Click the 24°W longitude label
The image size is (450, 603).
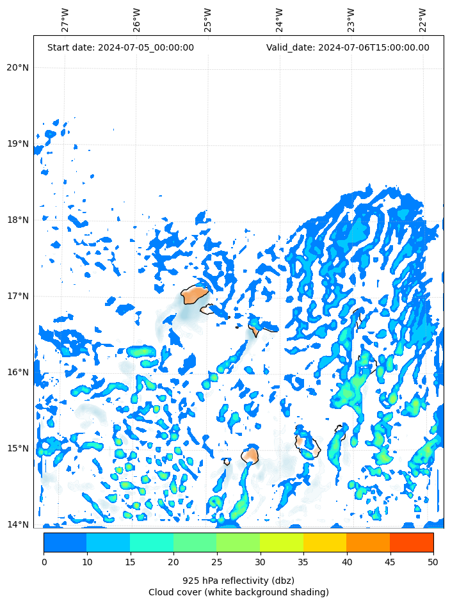tap(279, 20)
